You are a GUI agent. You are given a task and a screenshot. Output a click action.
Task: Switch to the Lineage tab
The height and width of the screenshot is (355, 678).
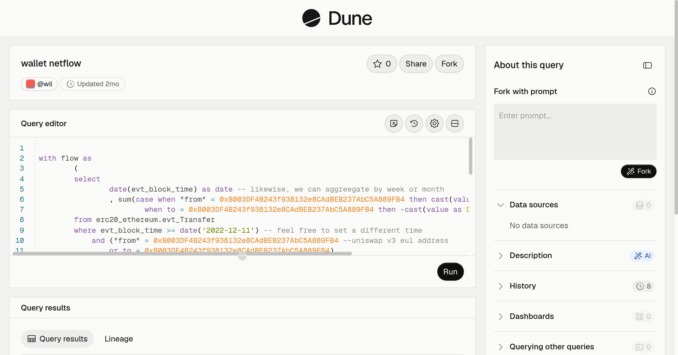(x=119, y=339)
